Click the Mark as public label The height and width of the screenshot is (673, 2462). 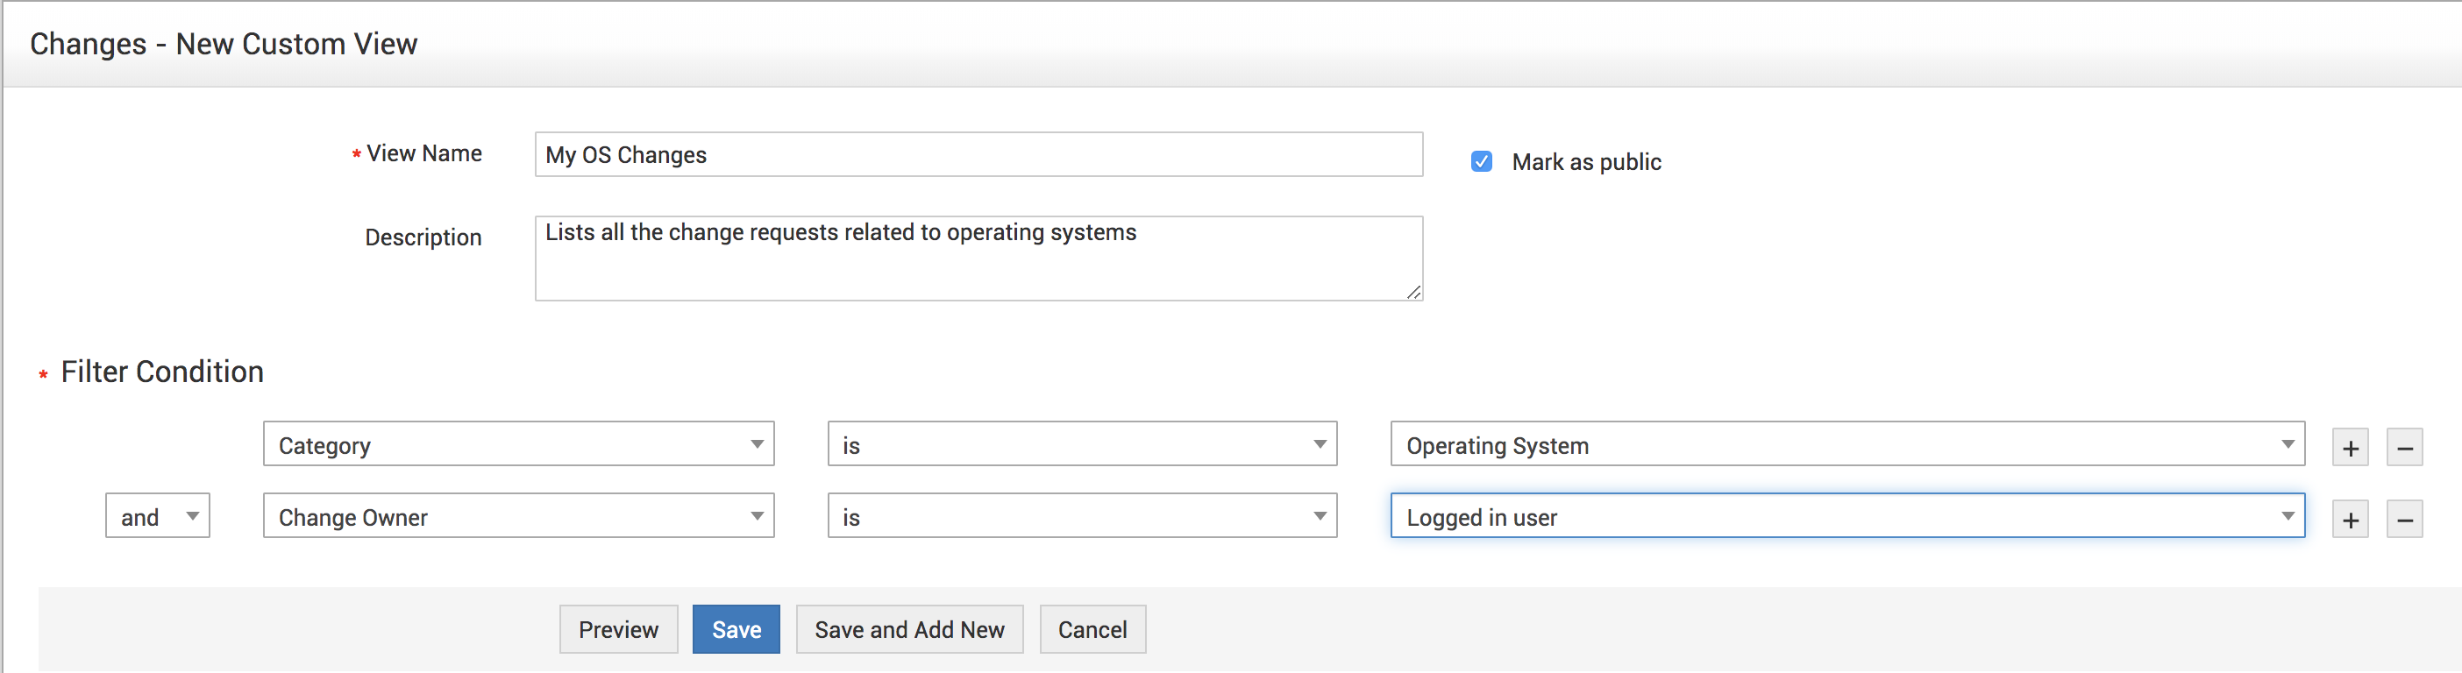tap(1587, 162)
